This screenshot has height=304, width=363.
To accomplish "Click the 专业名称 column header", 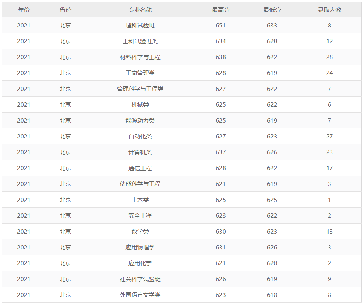I will click(140, 10).
